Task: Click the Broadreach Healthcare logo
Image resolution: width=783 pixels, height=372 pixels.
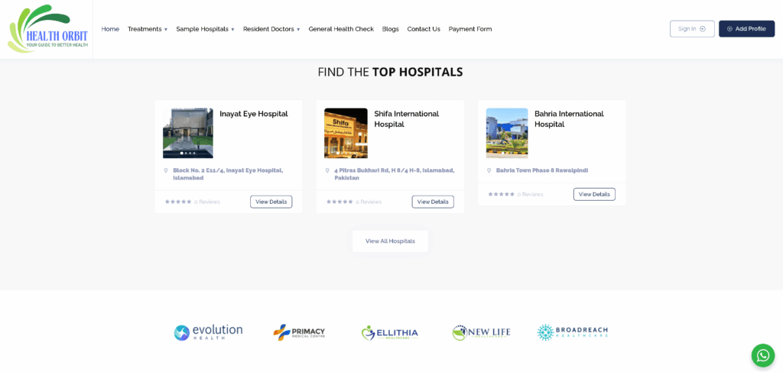Action: (573, 332)
